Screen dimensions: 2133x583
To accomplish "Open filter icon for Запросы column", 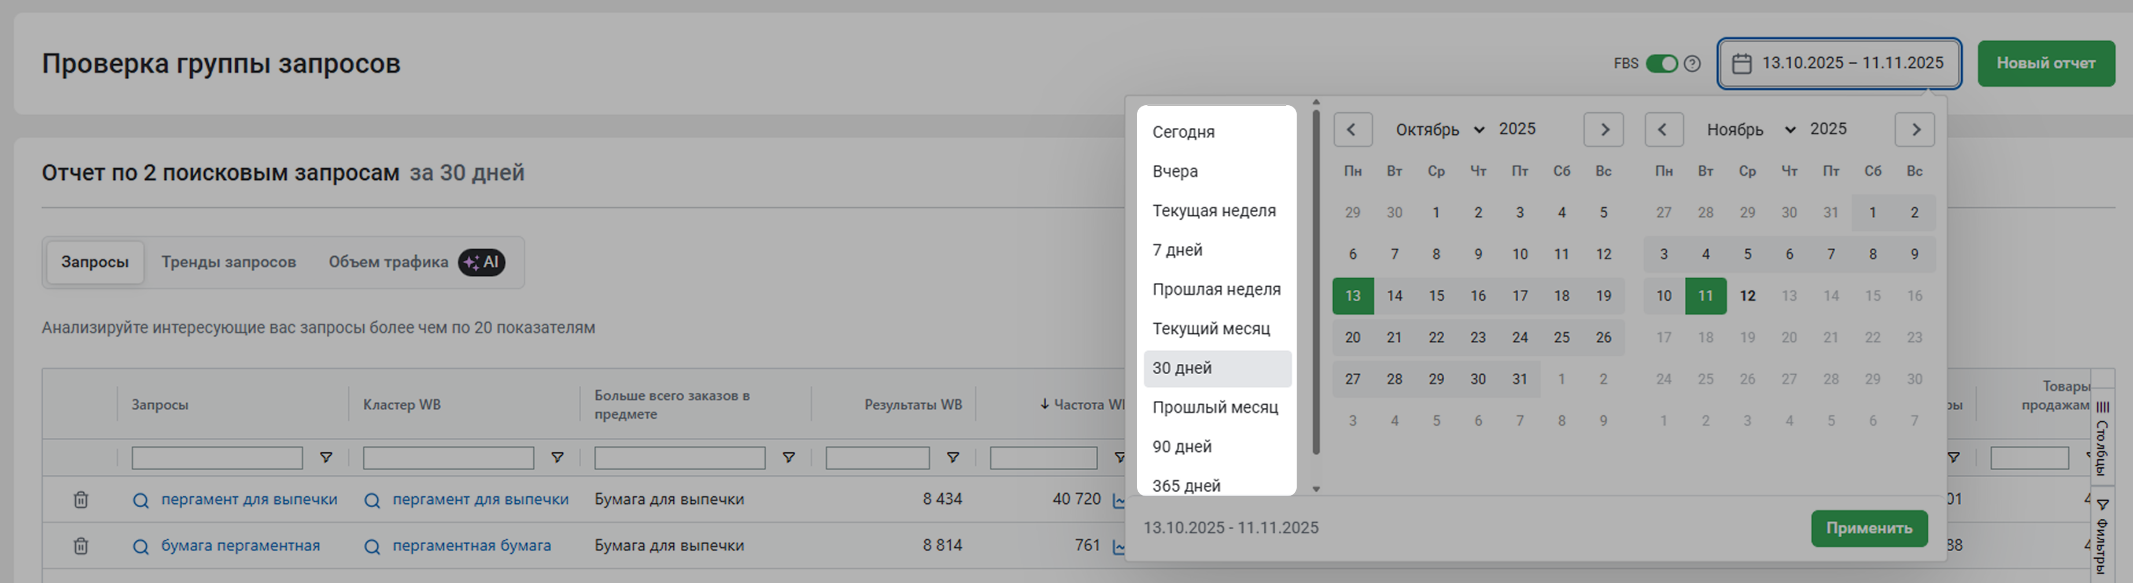I will tap(326, 458).
